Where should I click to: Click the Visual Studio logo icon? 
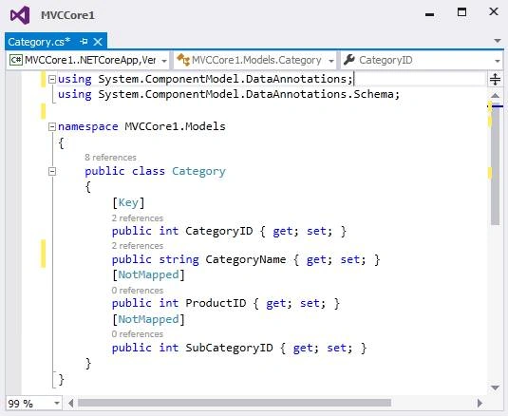pos(20,15)
